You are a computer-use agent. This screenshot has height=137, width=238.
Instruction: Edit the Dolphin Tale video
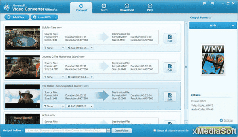[x=170, y=38]
